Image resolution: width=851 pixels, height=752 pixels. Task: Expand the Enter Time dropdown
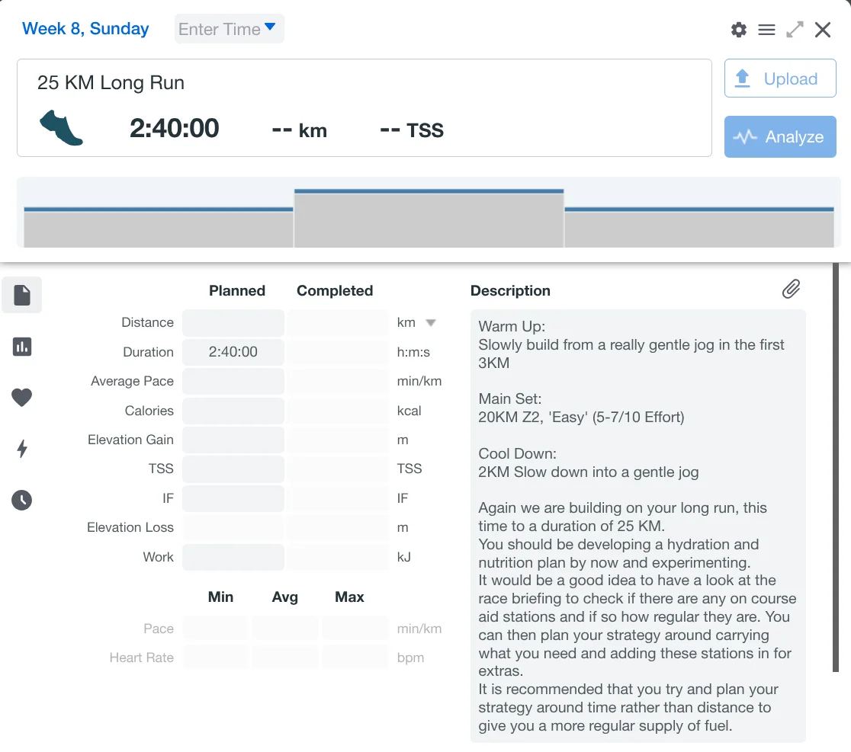229,29
